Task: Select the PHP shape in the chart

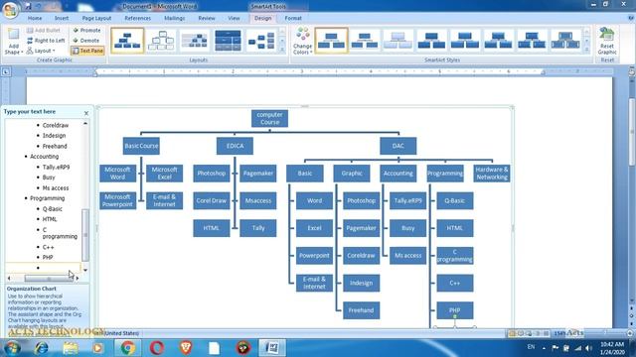Action: 455,310
